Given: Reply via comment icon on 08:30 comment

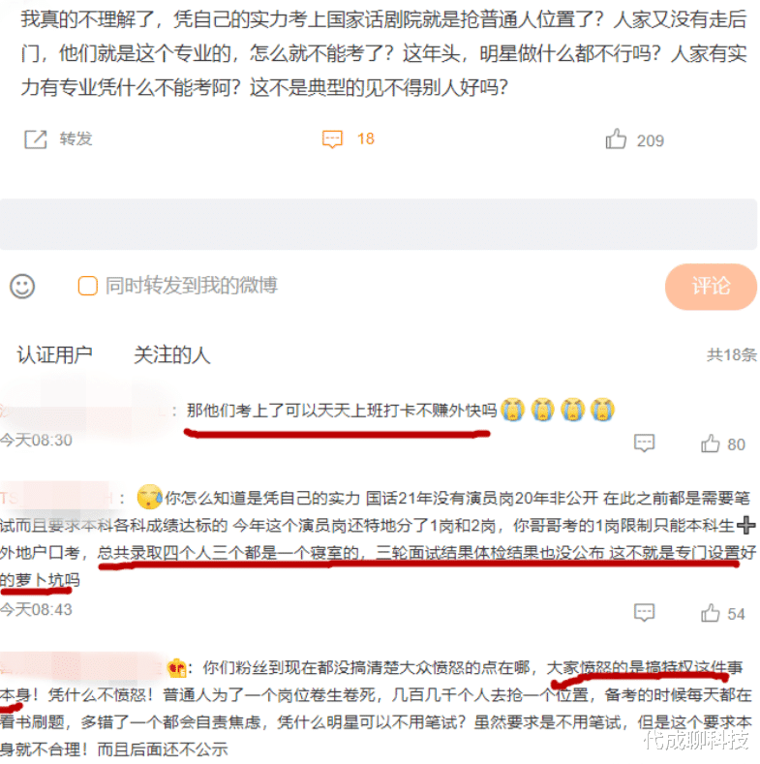Looking at the screenshot, I should click(x=644, y=443).
